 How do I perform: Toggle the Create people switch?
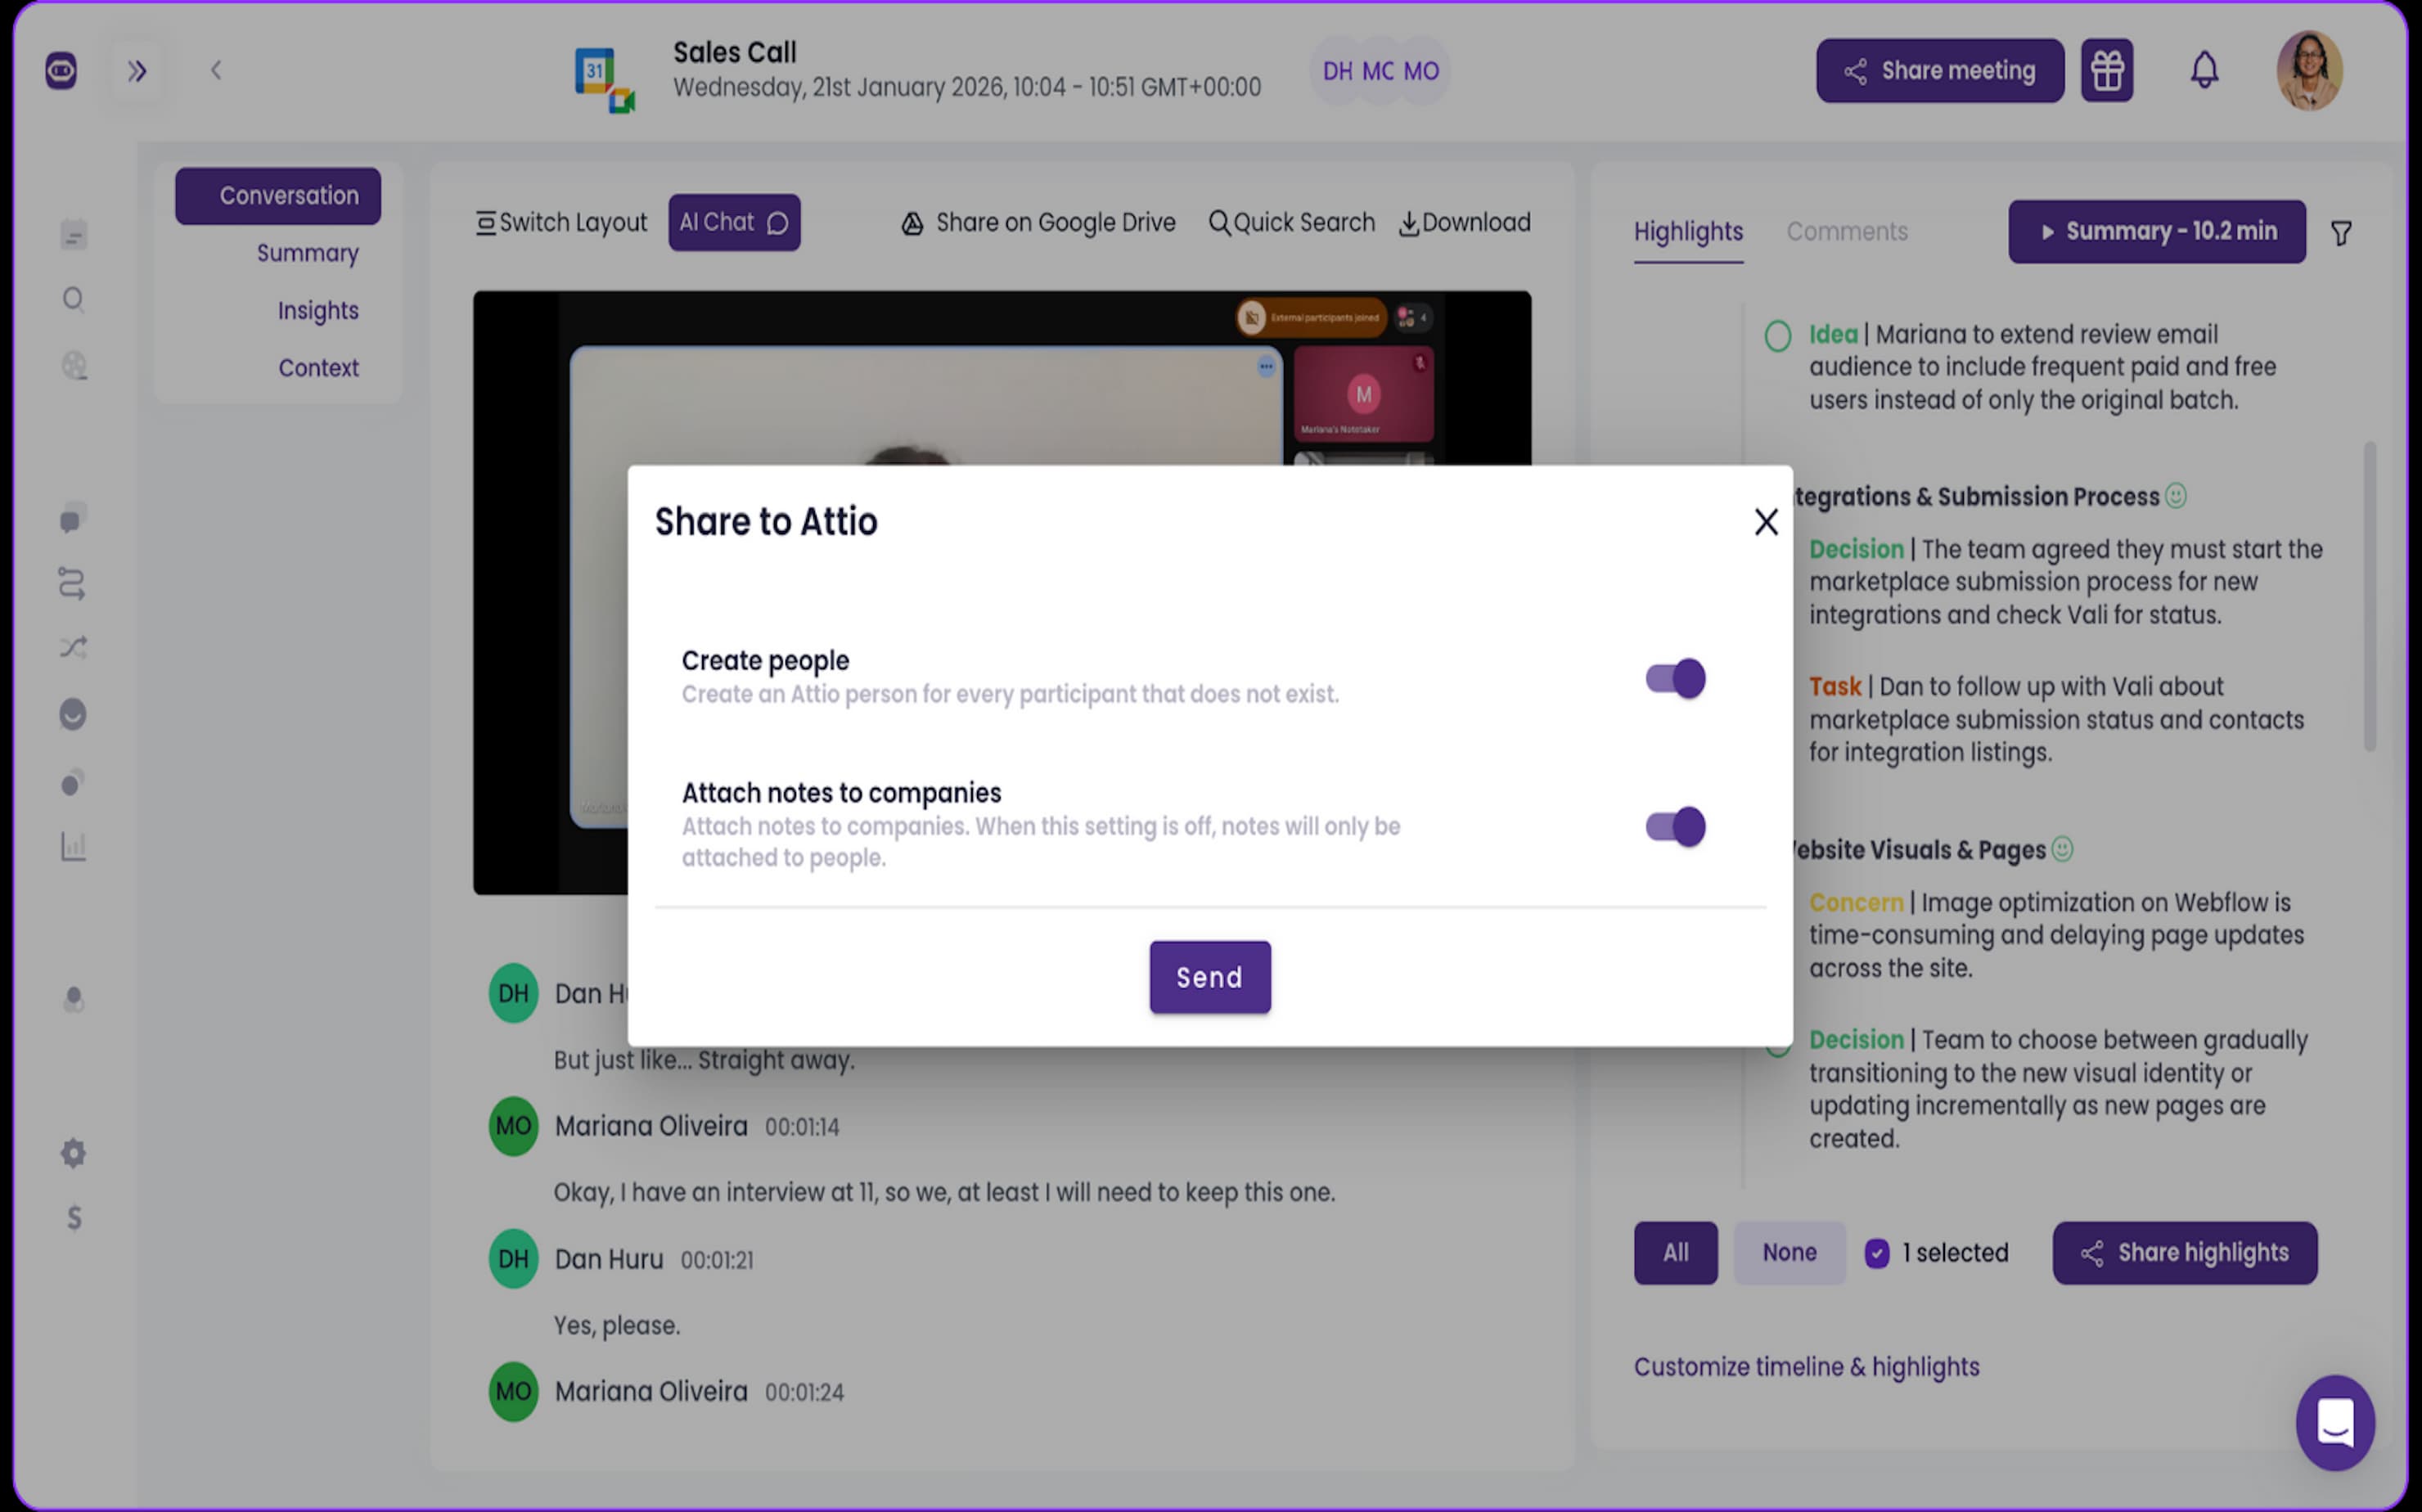(1675, 678)
